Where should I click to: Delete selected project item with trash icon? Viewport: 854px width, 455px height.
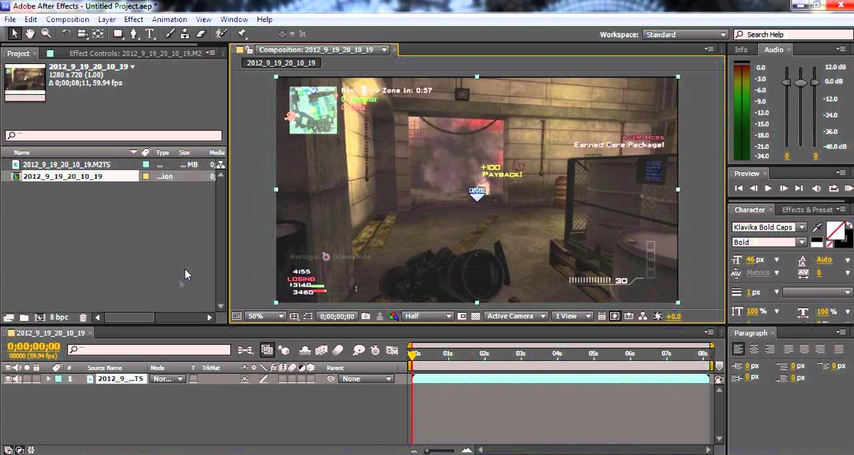[x=83, y=318]
